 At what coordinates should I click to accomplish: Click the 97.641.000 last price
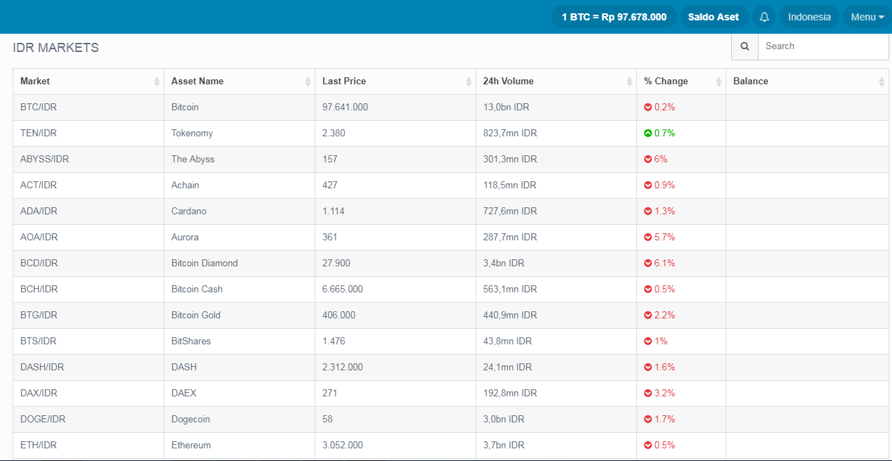point(345,108)
